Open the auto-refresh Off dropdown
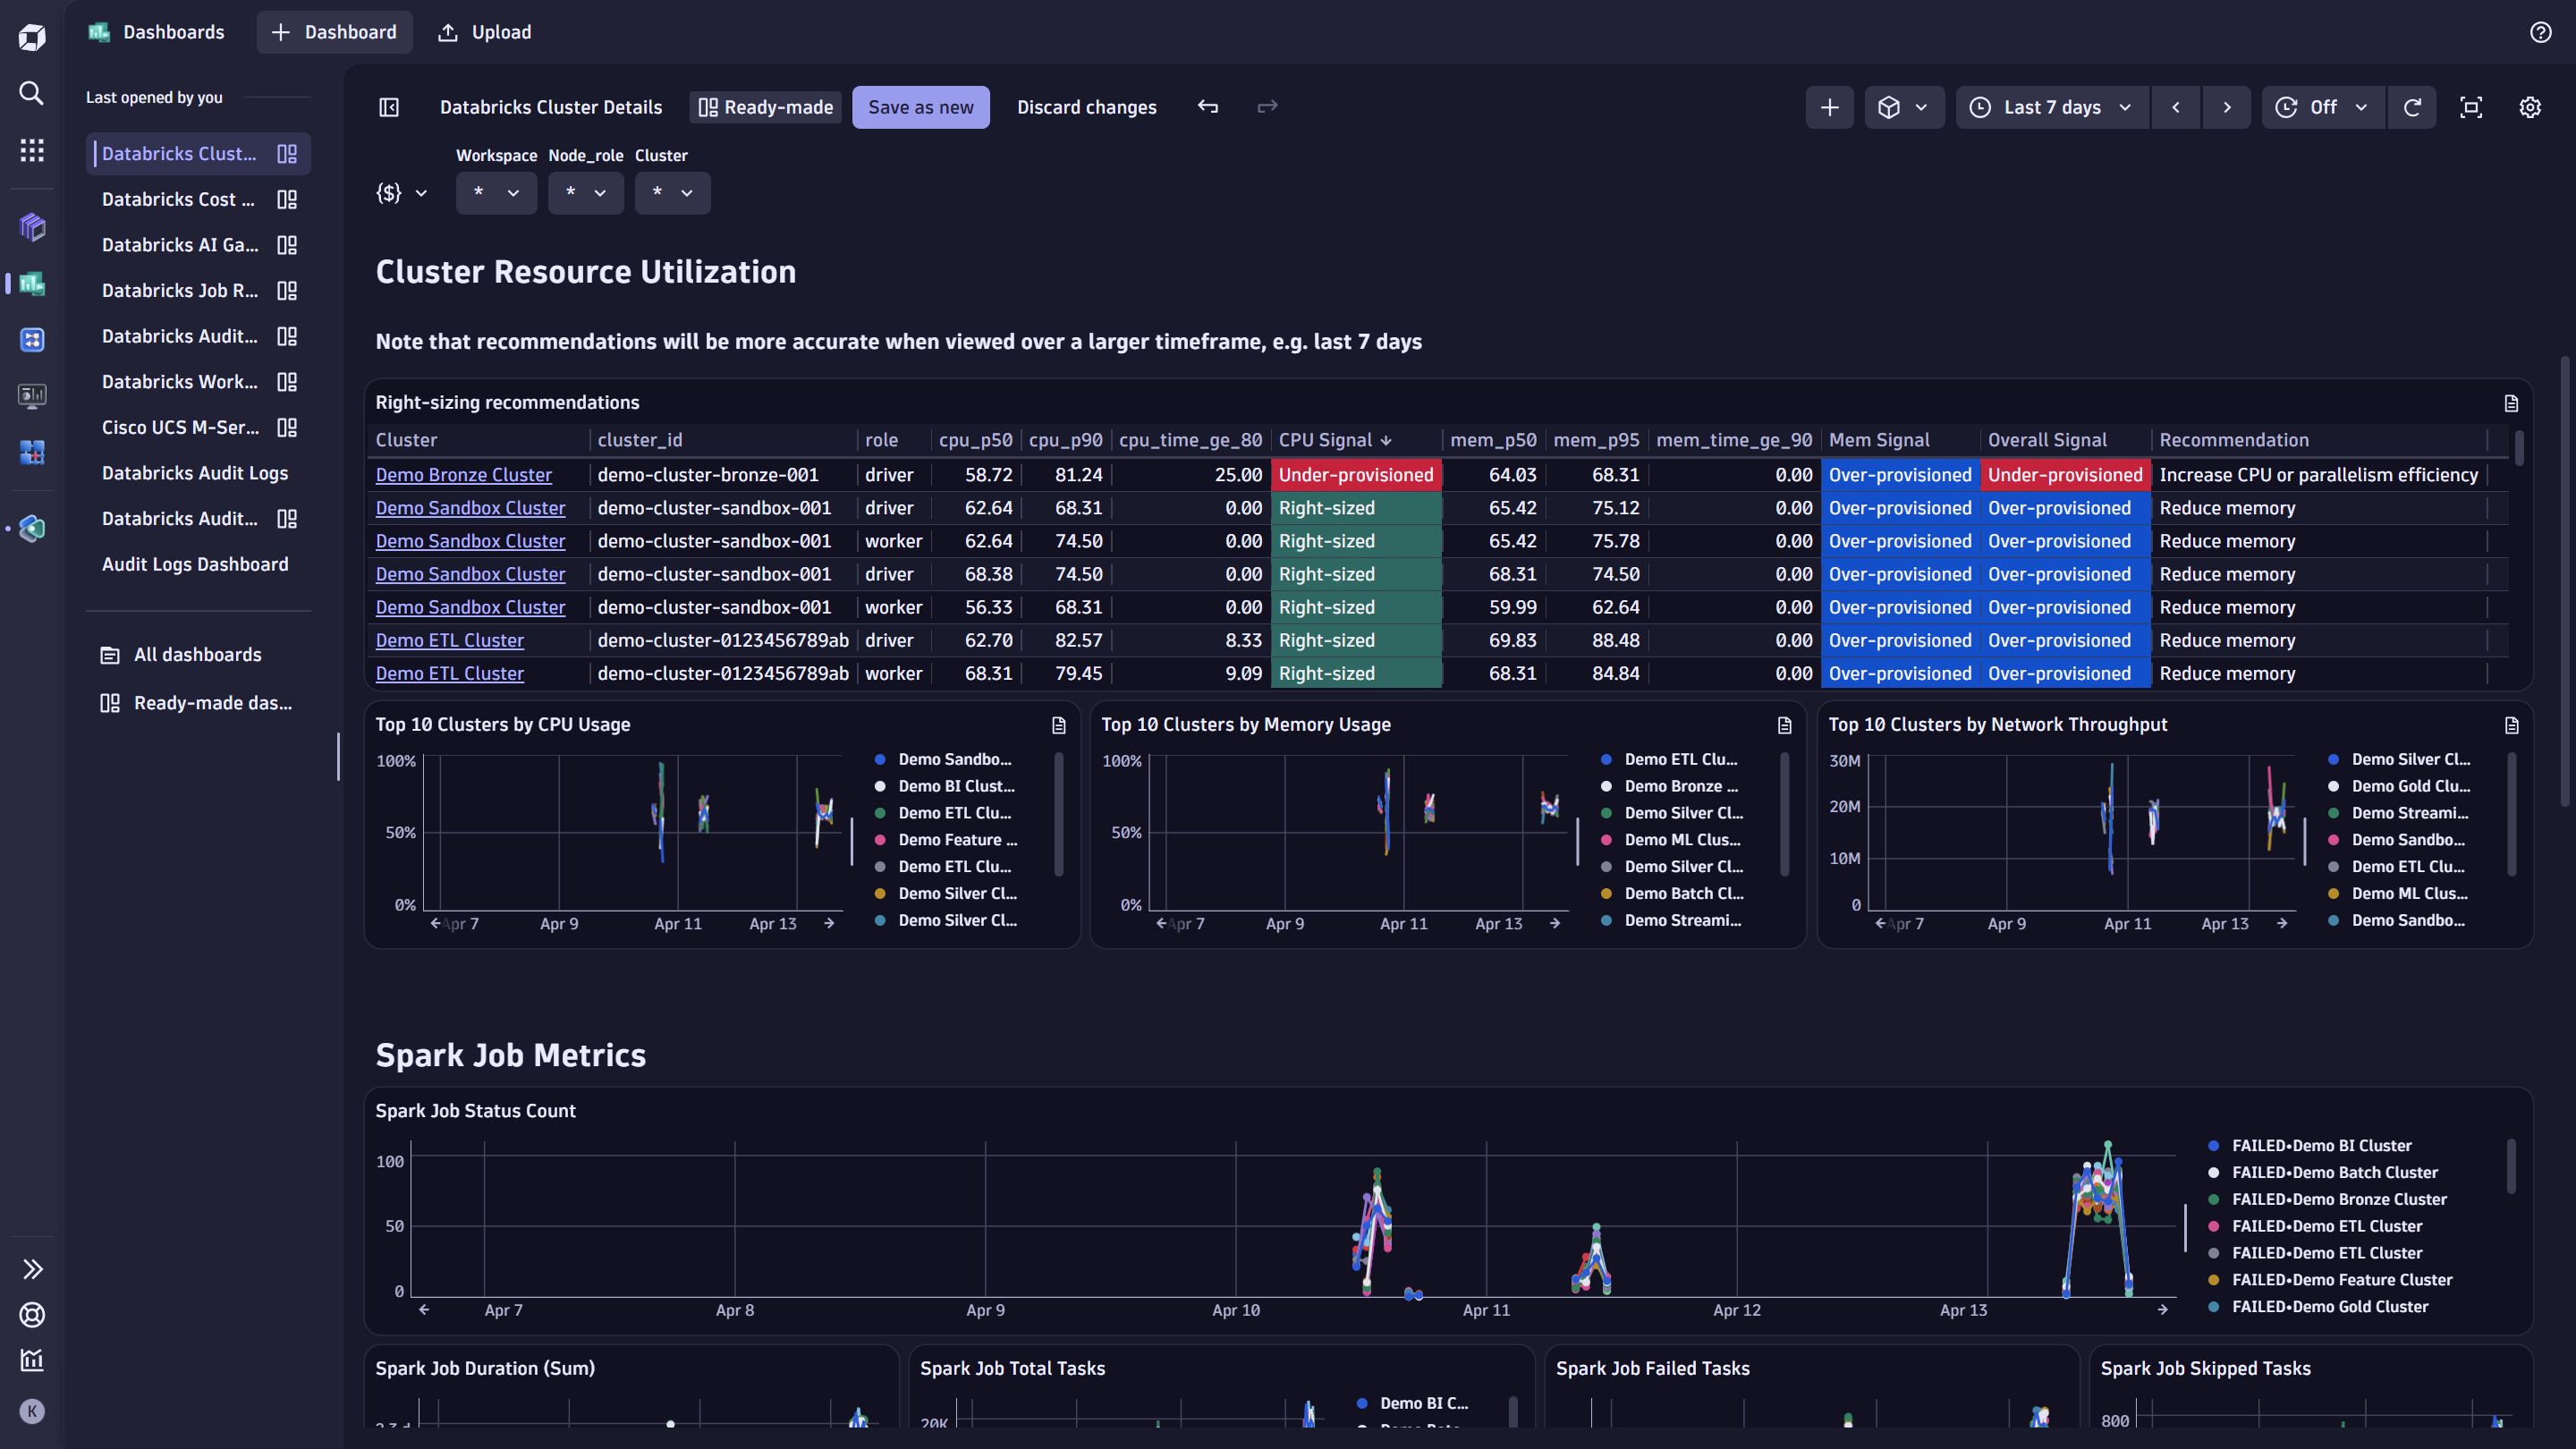Image resolution: width=2576 pixels, height=1449 pixels. (2322, 107)
